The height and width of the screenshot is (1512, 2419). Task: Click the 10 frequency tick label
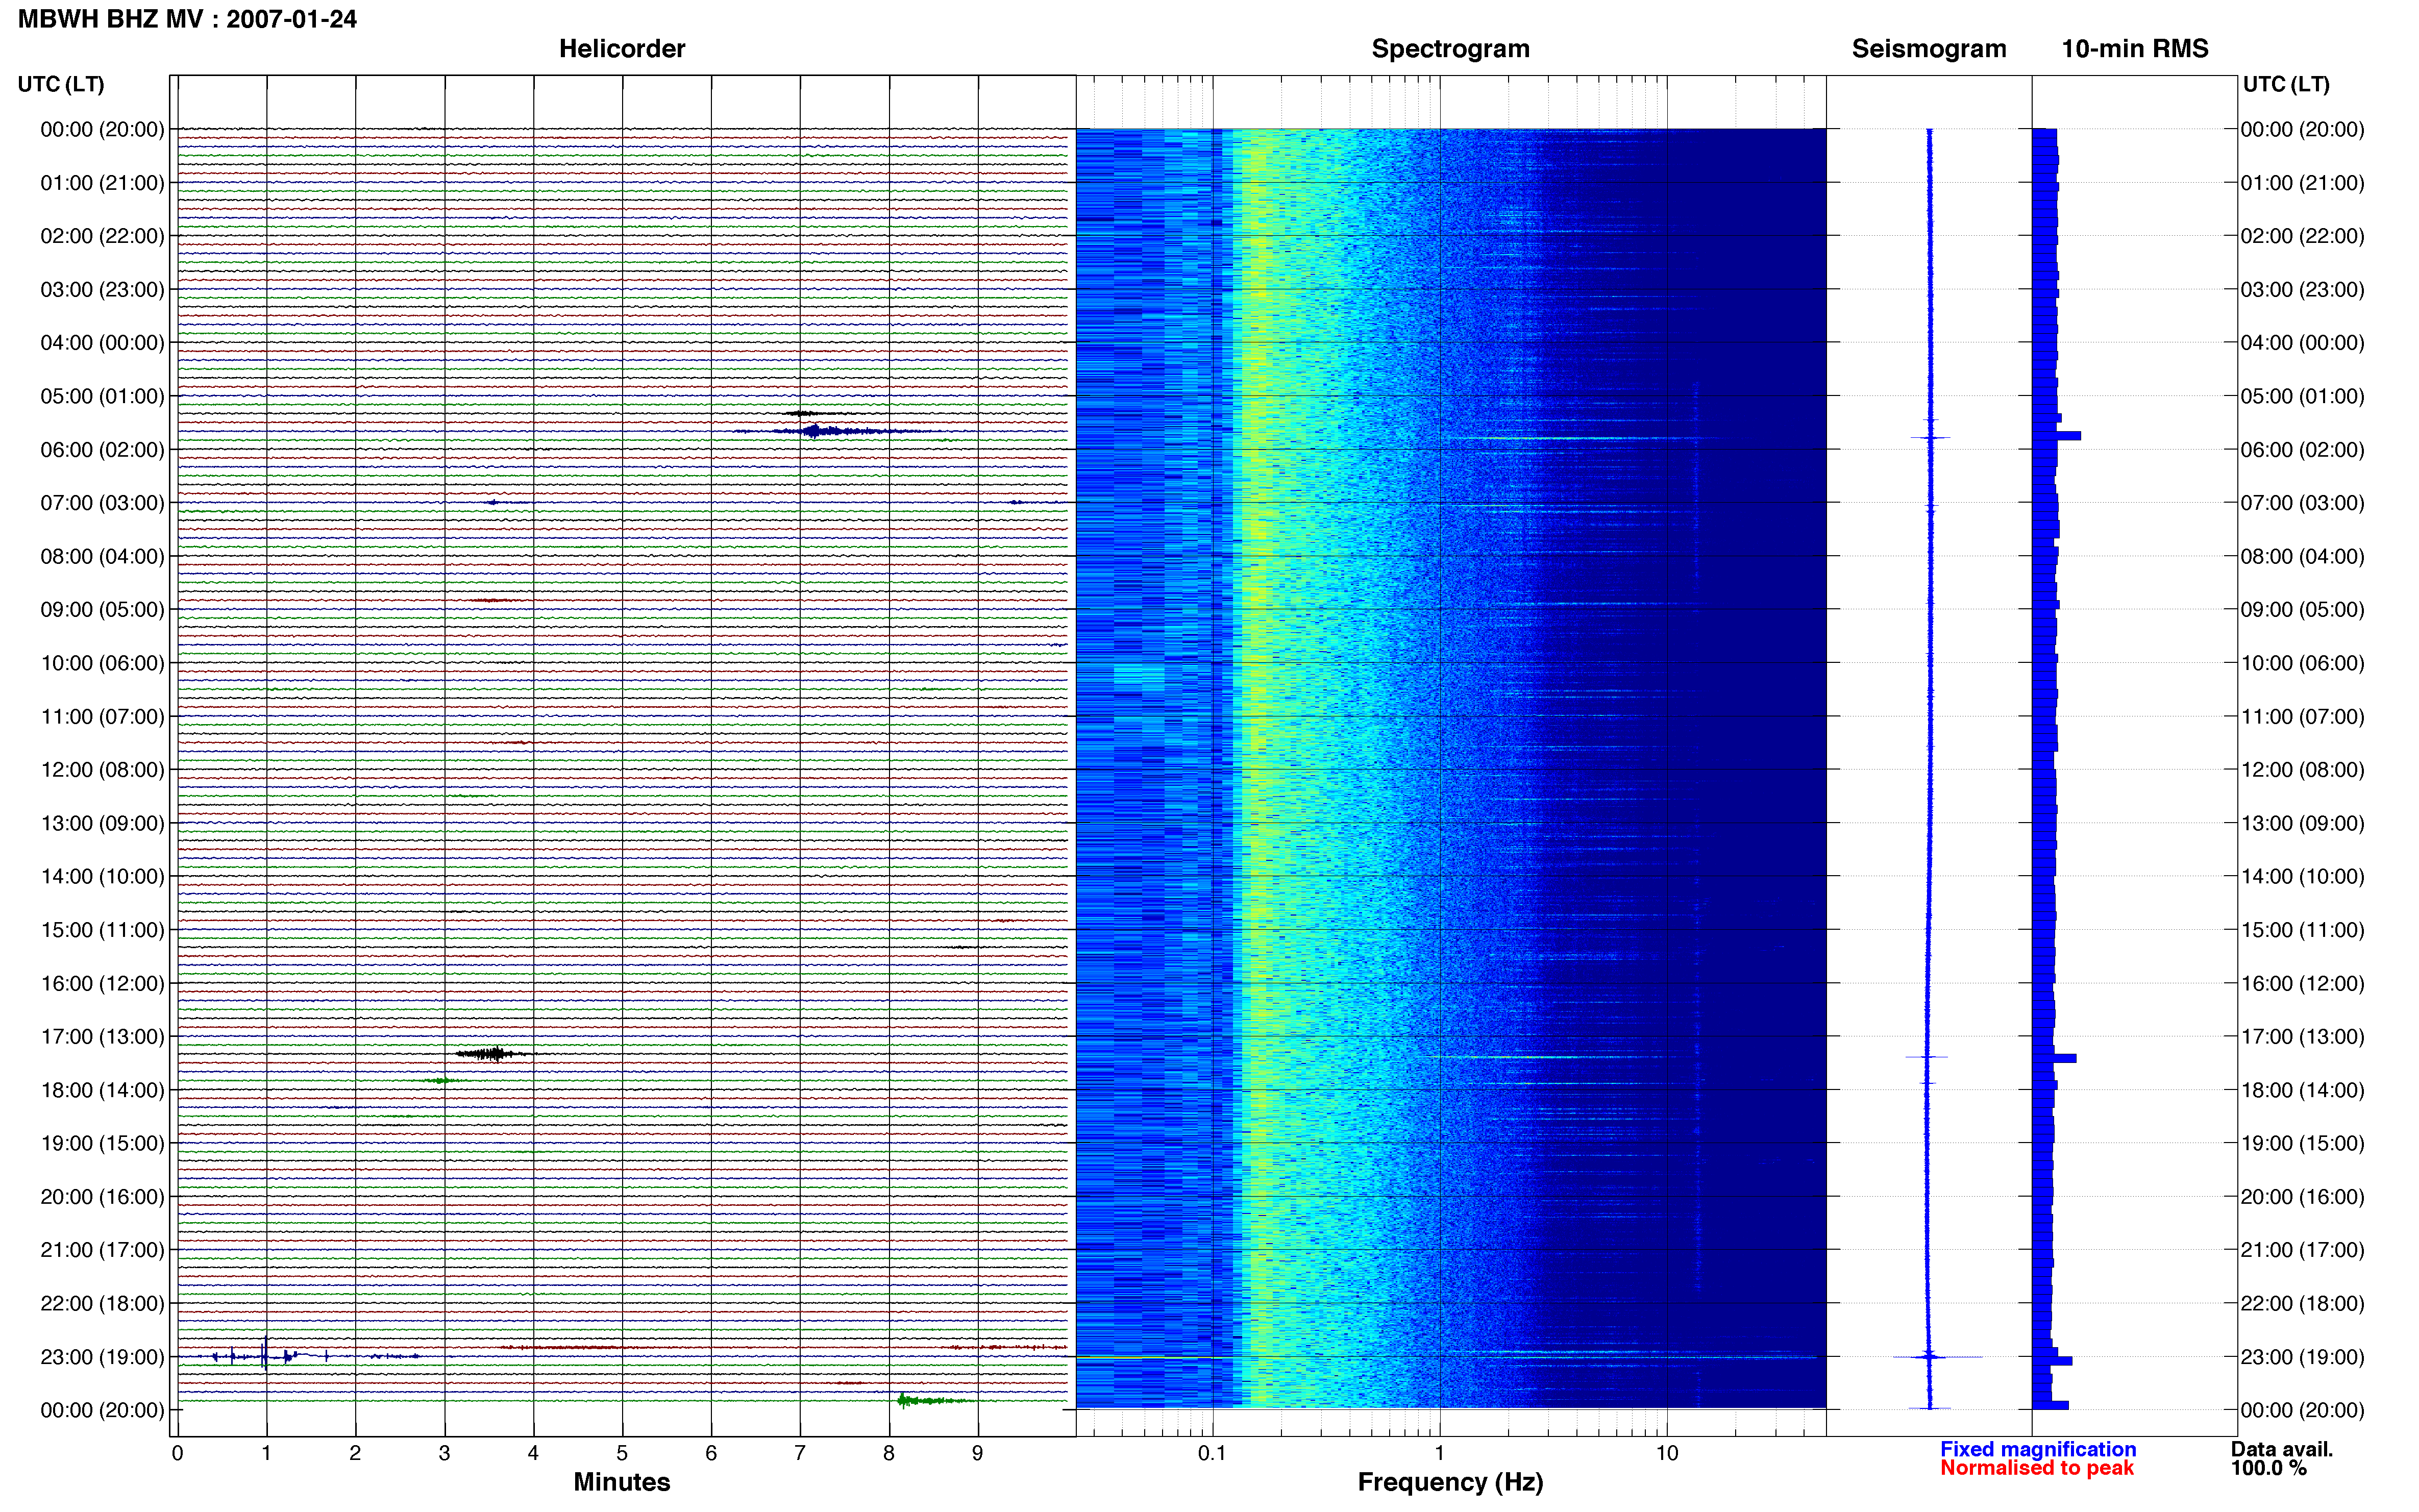(1666, 1453)
